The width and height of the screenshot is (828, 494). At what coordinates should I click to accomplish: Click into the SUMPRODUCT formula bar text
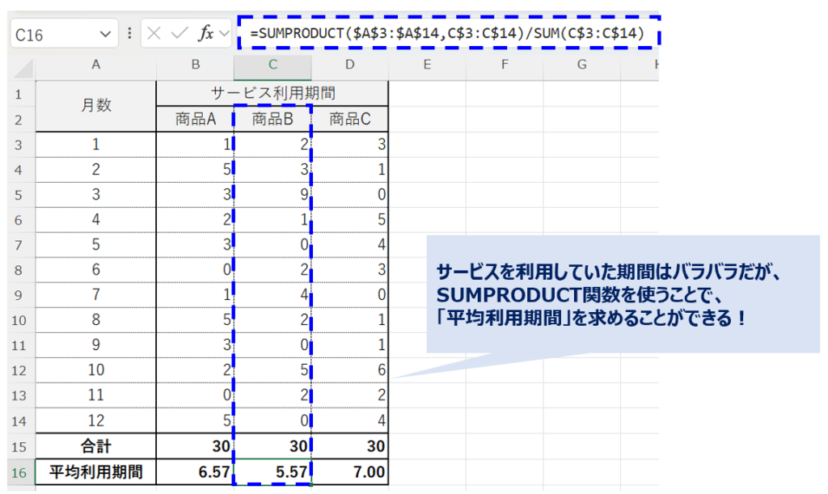tap(446, 33)
